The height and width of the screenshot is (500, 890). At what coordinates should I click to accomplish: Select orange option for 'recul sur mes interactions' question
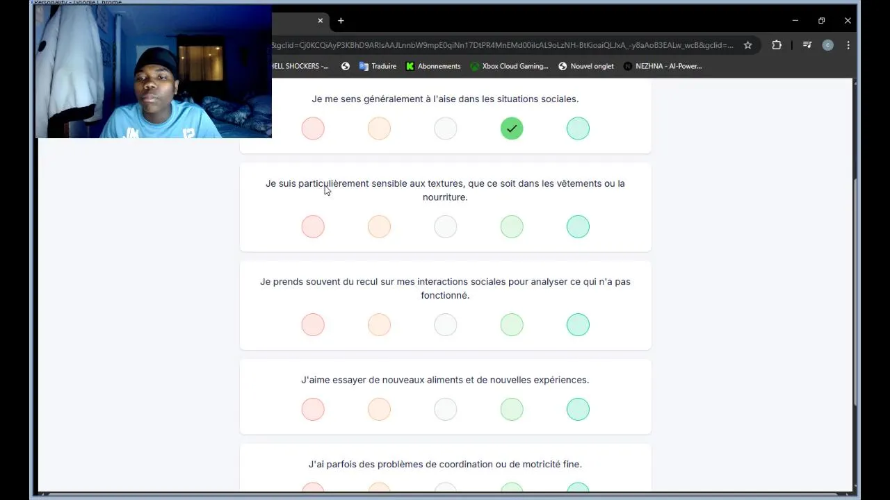379,325
